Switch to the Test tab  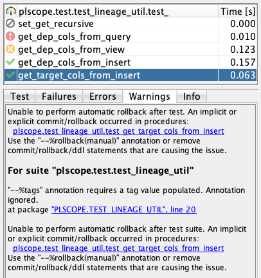click(x=19, y=97)
